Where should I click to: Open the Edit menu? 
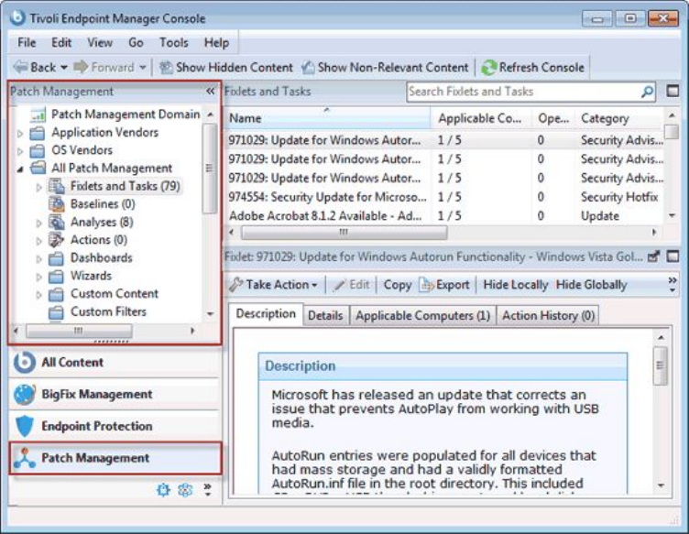pos(61,43)
